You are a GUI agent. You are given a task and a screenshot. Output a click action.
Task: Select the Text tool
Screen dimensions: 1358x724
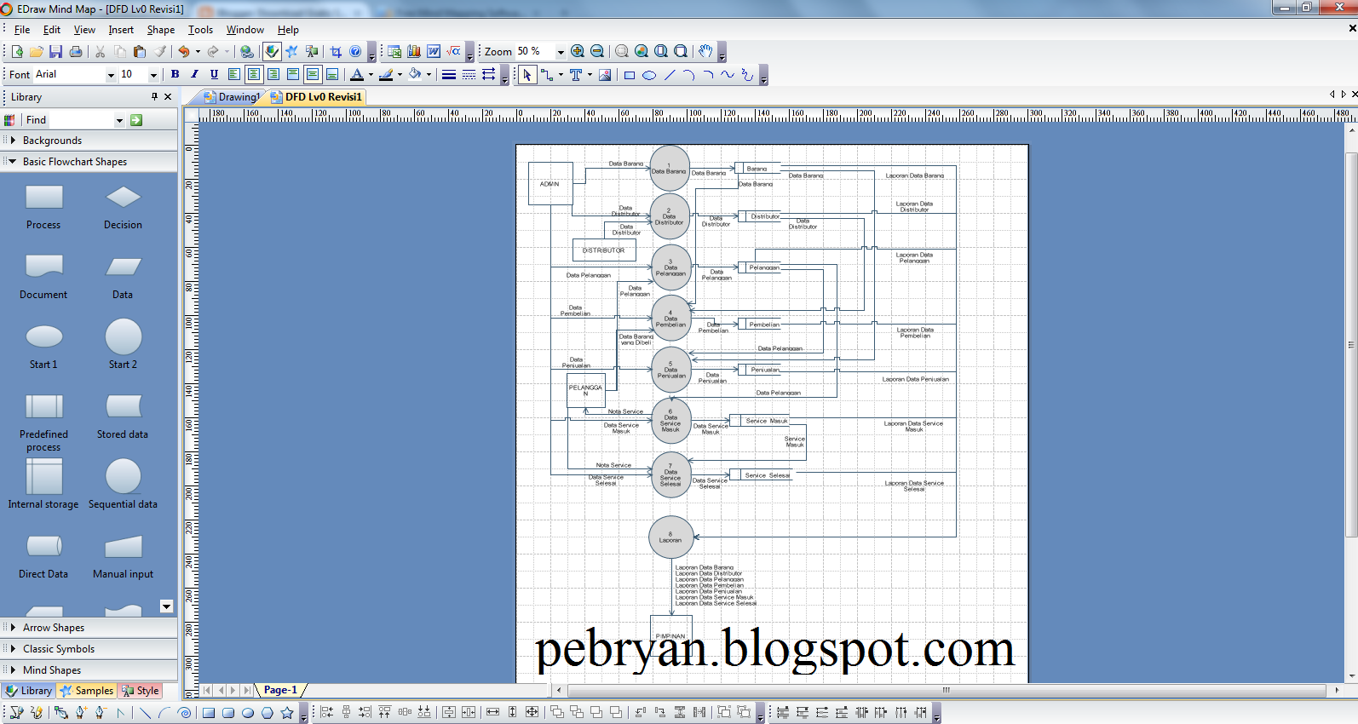click(x=576, y=75)
